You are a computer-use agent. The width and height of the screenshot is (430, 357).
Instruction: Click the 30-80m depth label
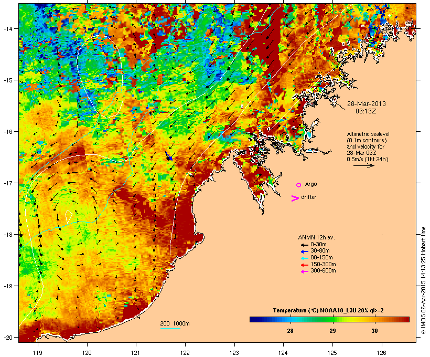pos(320,251)
